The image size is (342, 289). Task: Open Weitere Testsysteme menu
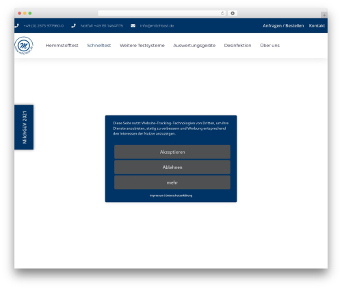pos(142,46)
